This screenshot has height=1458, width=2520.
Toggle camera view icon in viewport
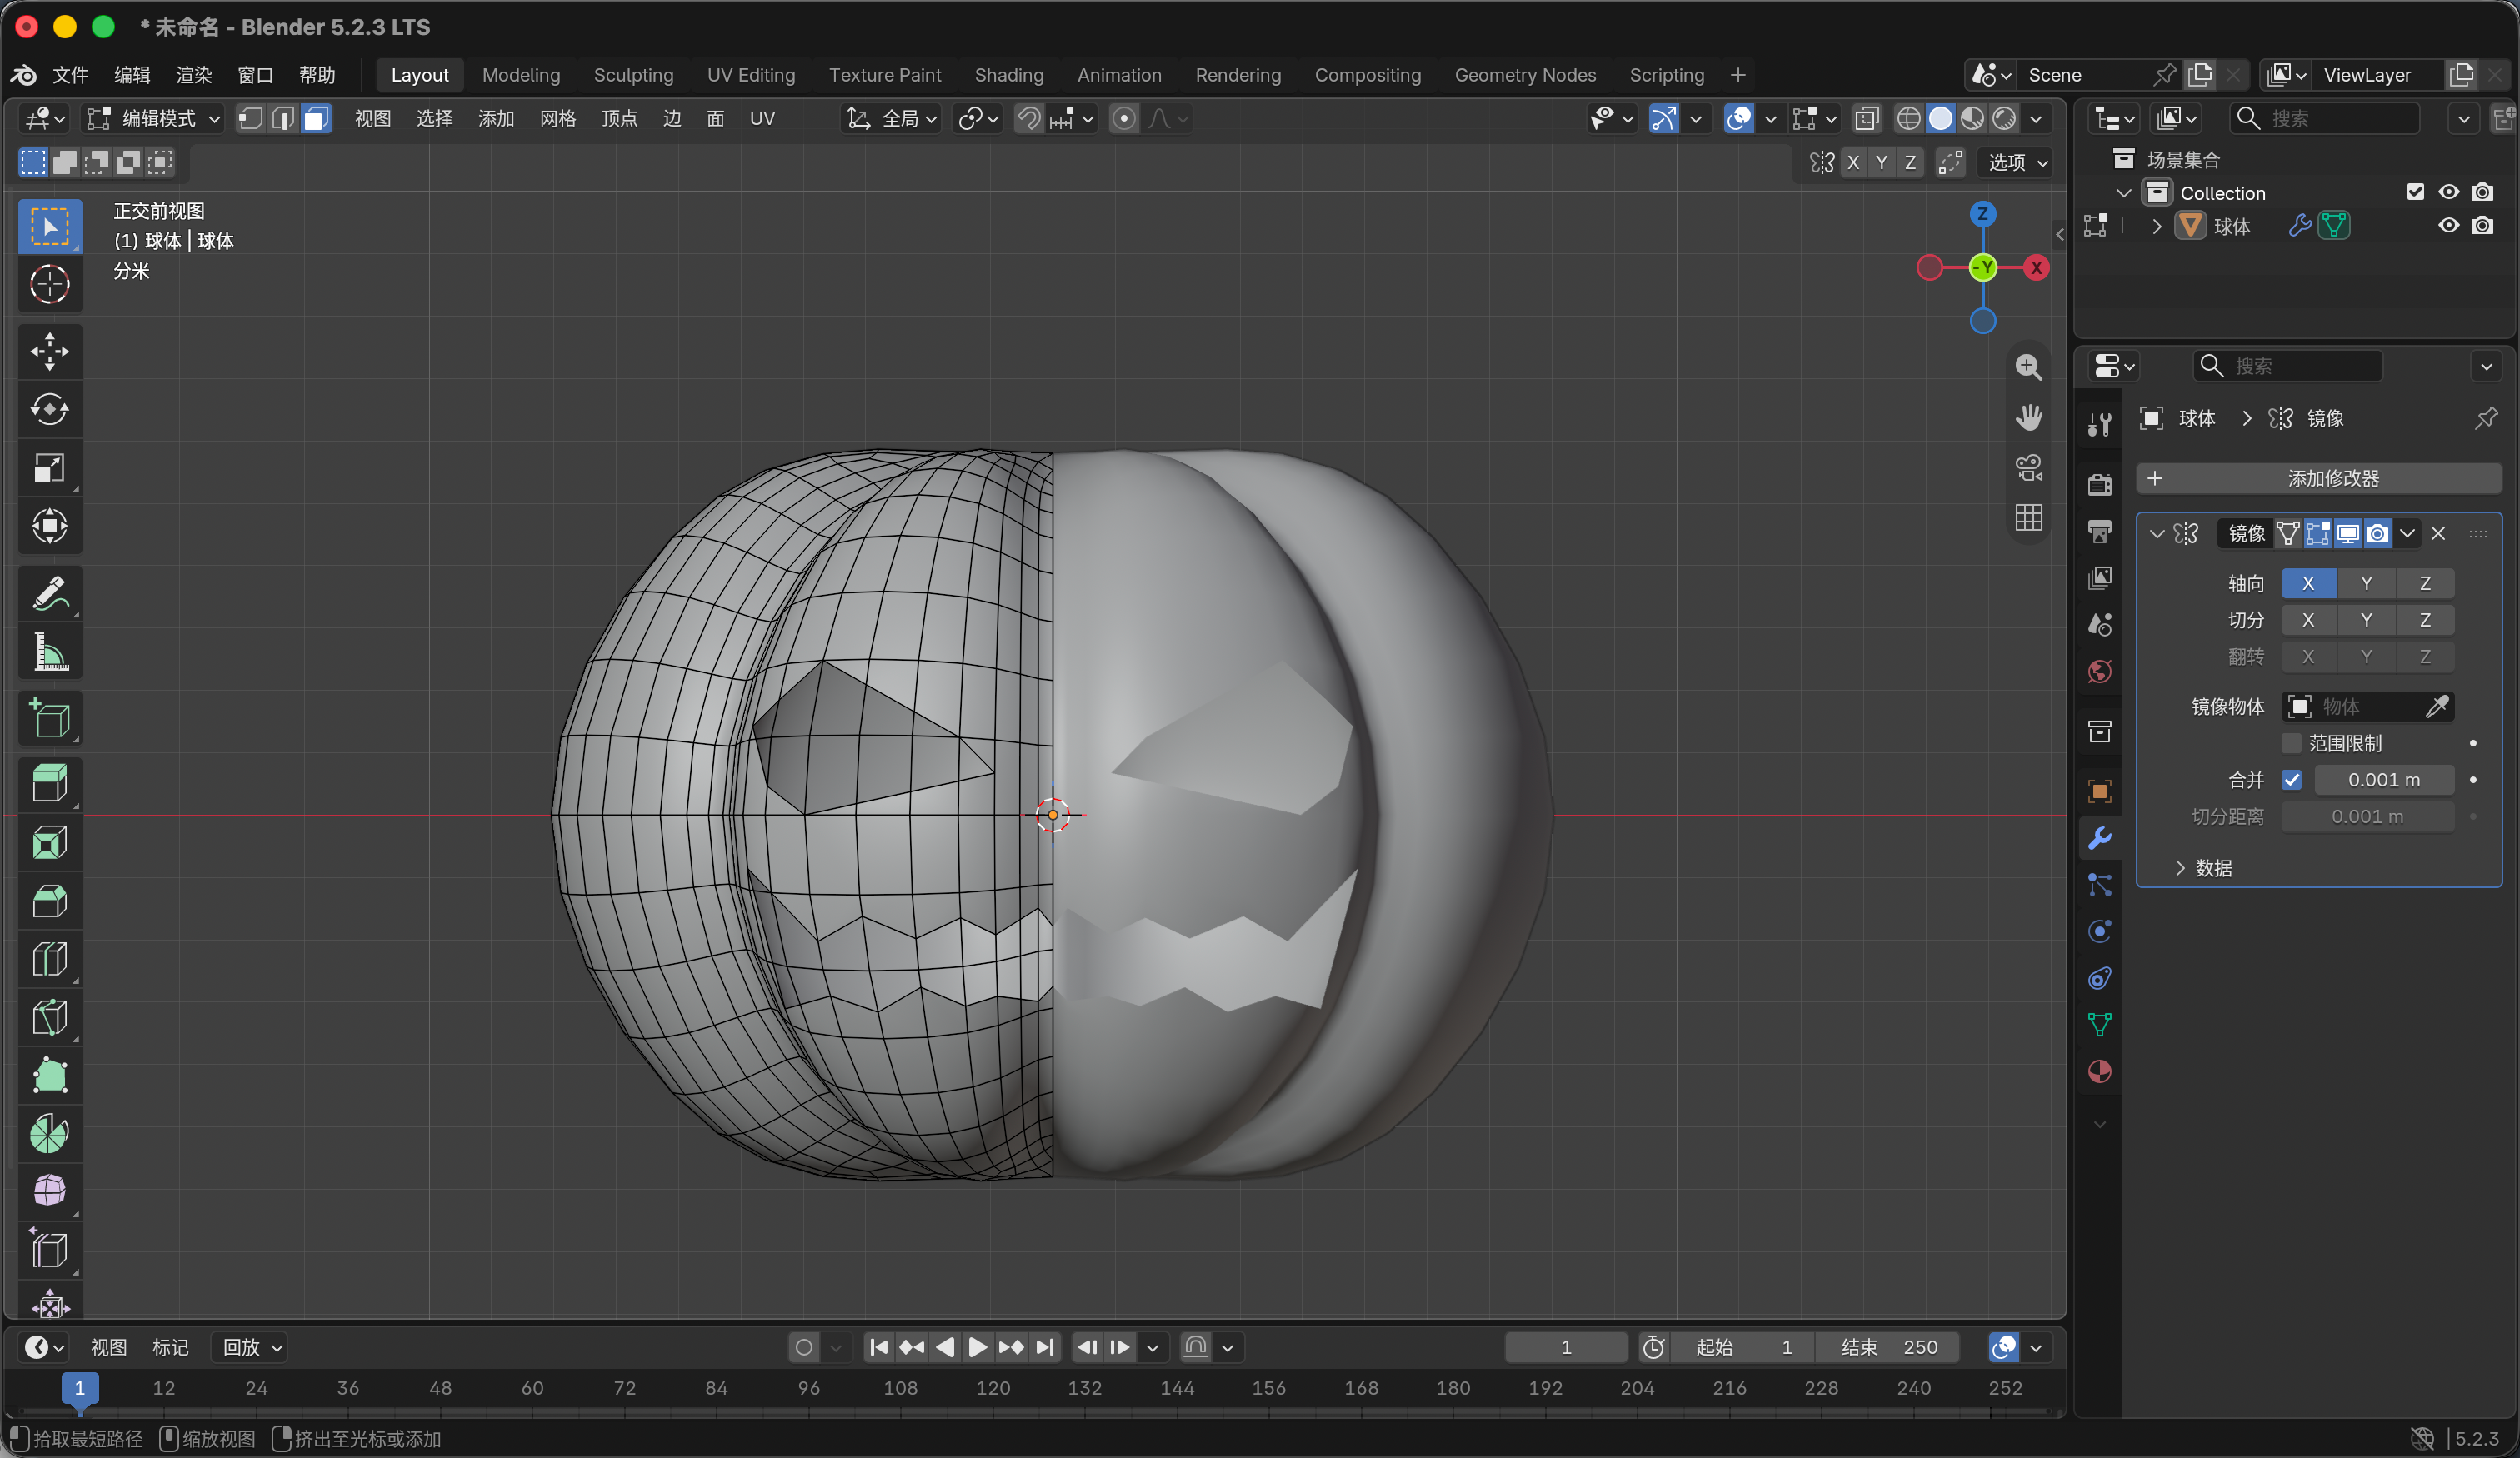[x=2029, y=467]
